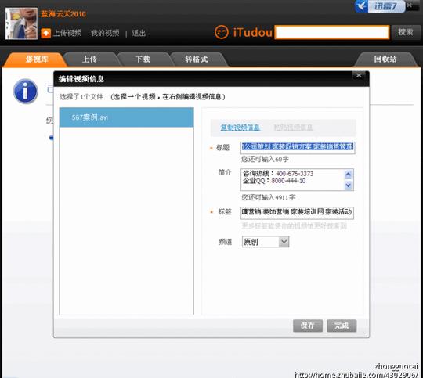
Task: Click the orange upload arrow icon
Action: 45,33
